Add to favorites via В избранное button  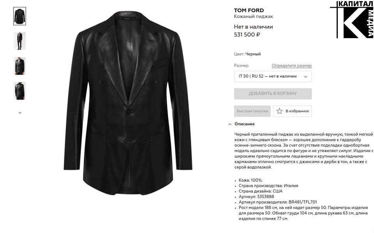click(x=292, y=111)
